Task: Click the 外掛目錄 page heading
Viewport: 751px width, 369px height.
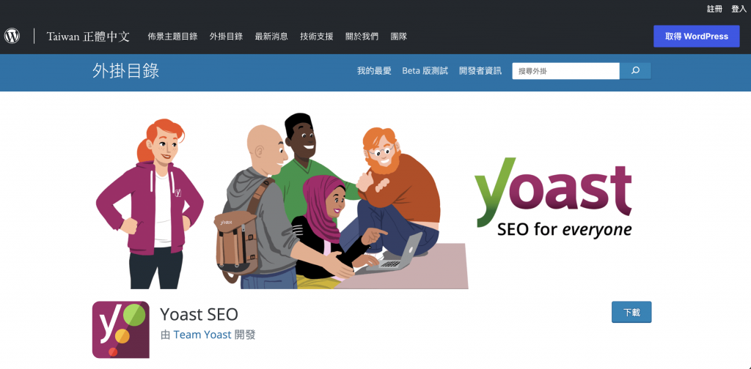Action: tap(126, 71)
